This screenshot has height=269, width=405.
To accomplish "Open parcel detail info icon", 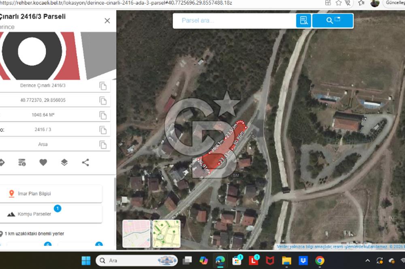I will click(x=22, y=162).
